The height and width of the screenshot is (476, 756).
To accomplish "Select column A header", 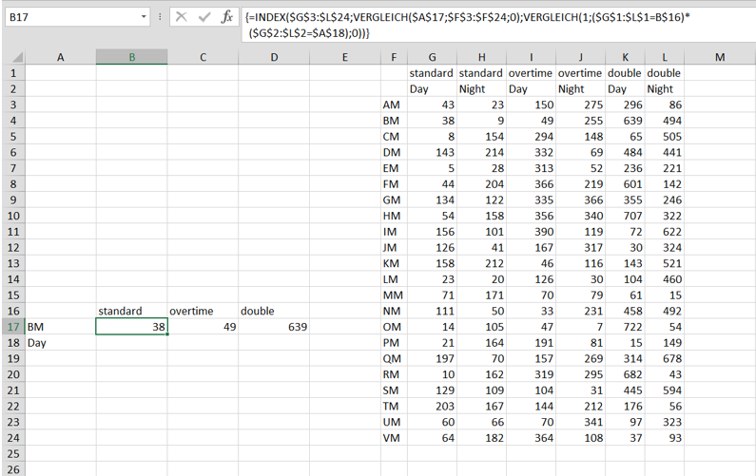I will click(60, 57).
